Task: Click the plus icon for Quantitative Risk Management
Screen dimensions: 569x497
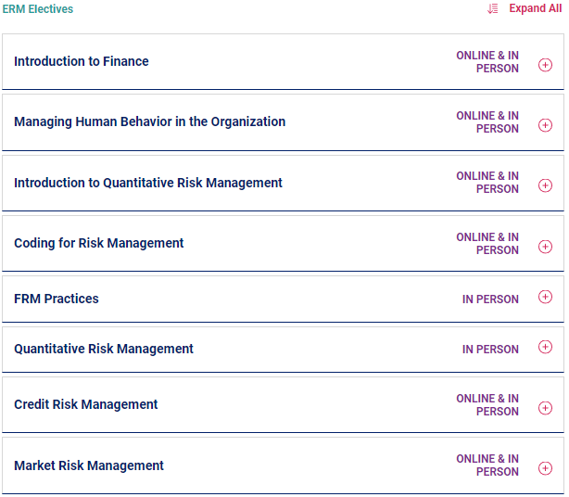Action: [545, 347]
